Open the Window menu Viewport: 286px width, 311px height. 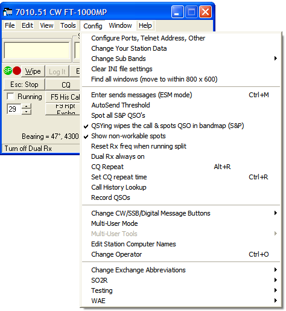coord(120,25)
